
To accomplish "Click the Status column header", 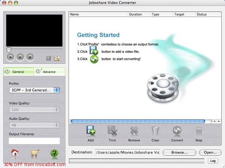I will [208, 14].
